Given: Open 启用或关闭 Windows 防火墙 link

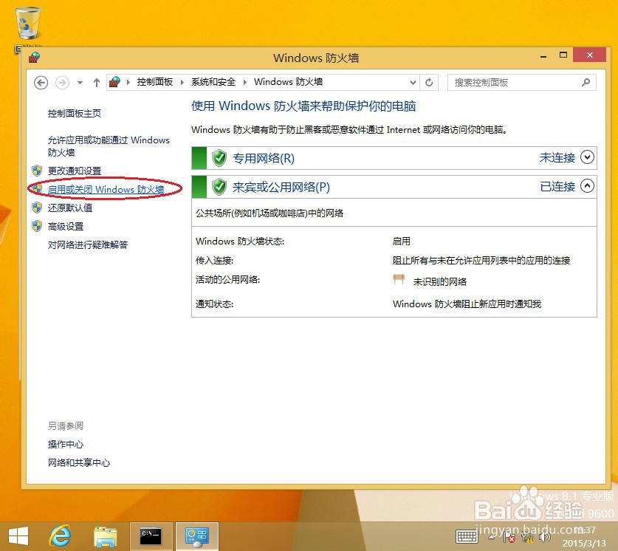Looking at the screenshot, I should click(106, 190).
